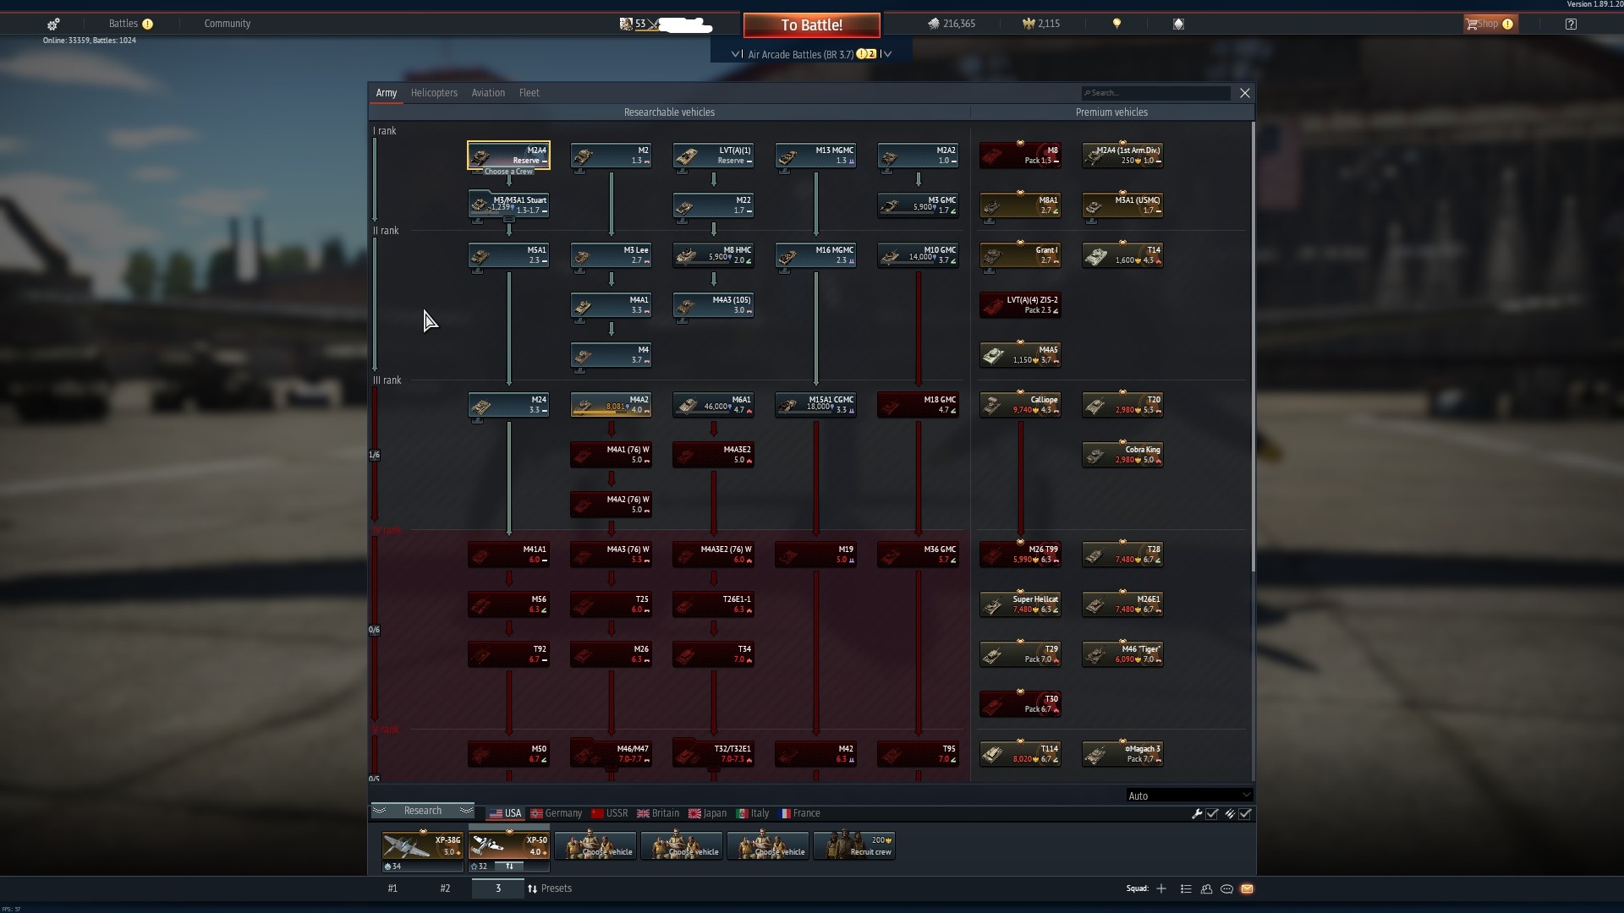Switch to the France nation tab
The width and height of the screenshot is (1624, 913).
[x=800, y=813]
